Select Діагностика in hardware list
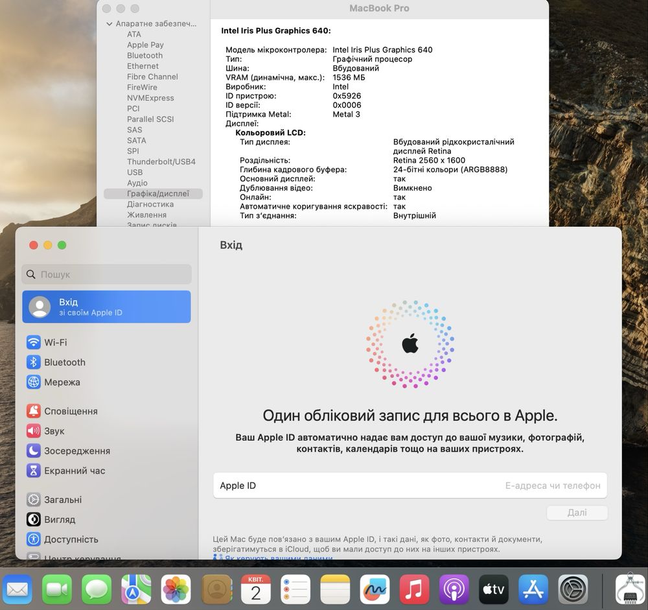 coord(150,204)
